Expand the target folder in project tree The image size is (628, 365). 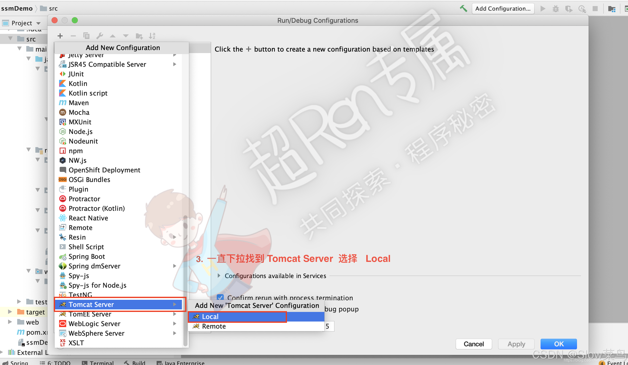[x=10, y=312]
